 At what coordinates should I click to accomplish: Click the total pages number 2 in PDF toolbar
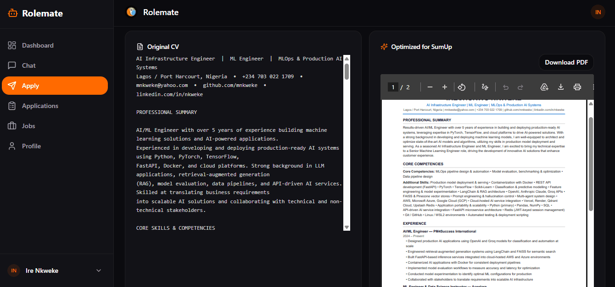408,87
